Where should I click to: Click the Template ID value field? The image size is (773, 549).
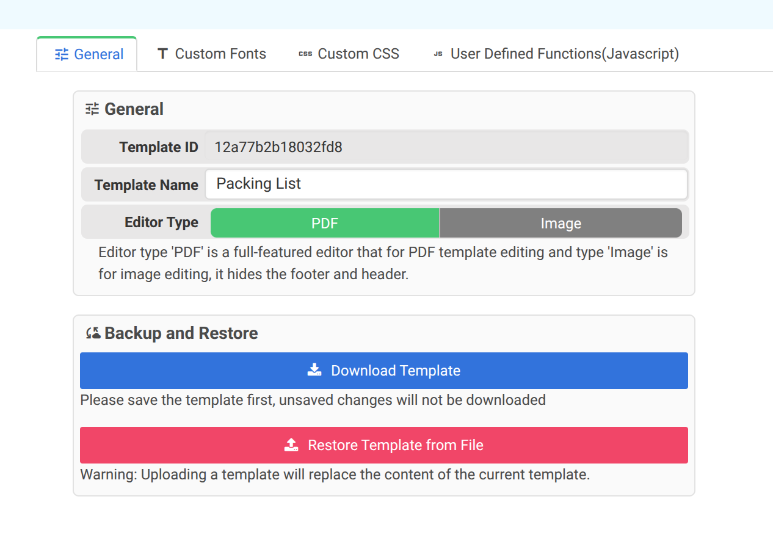[446, 147]
